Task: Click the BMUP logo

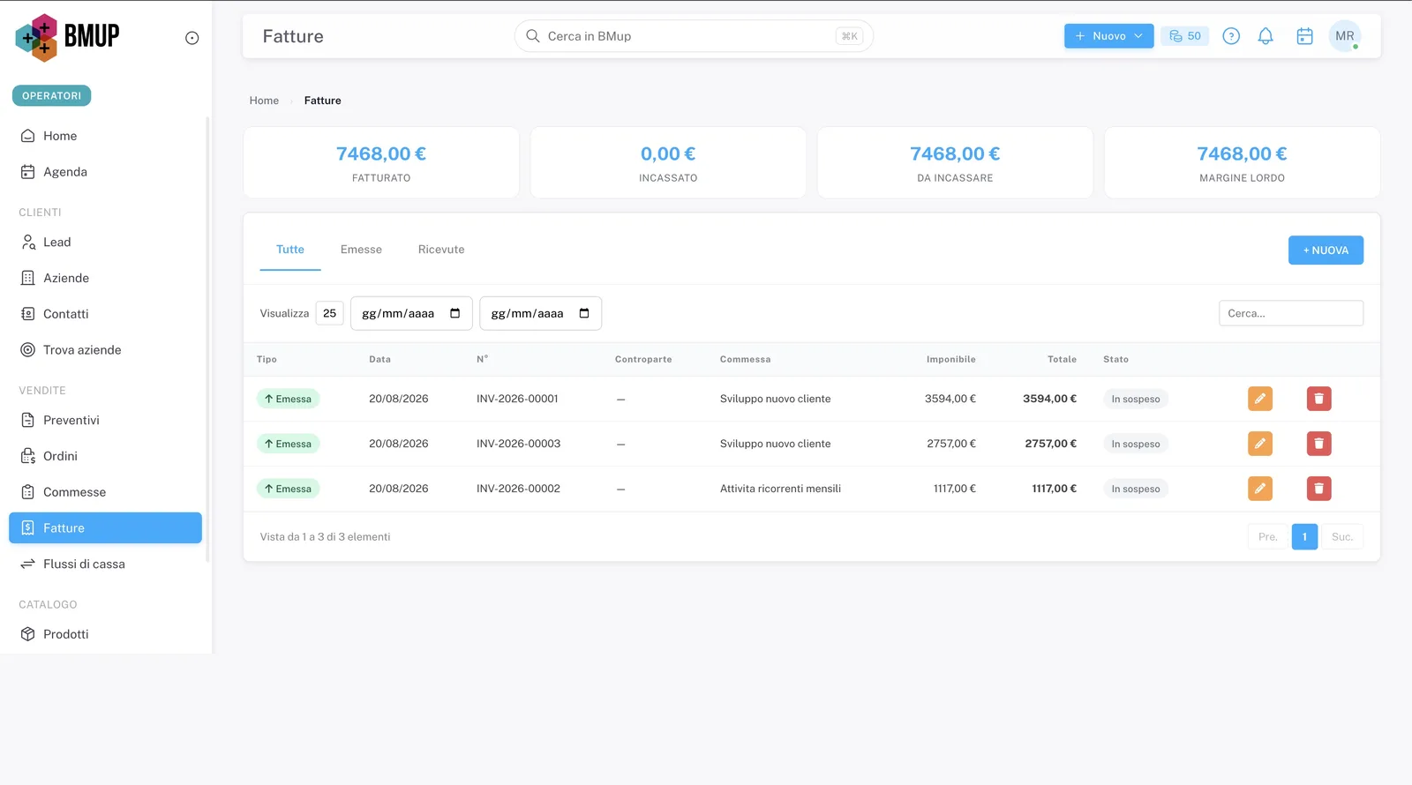Action: coord(67,37)
